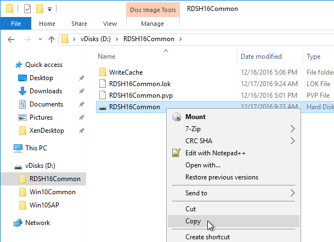Click the RDSH16Common hard disk image file icon
This screenshot has height=242, width=334.
tap(103, 107)
